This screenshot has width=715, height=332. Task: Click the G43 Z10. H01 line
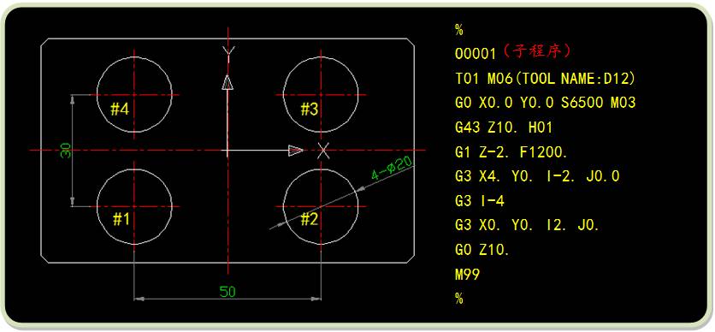point(504,127)
